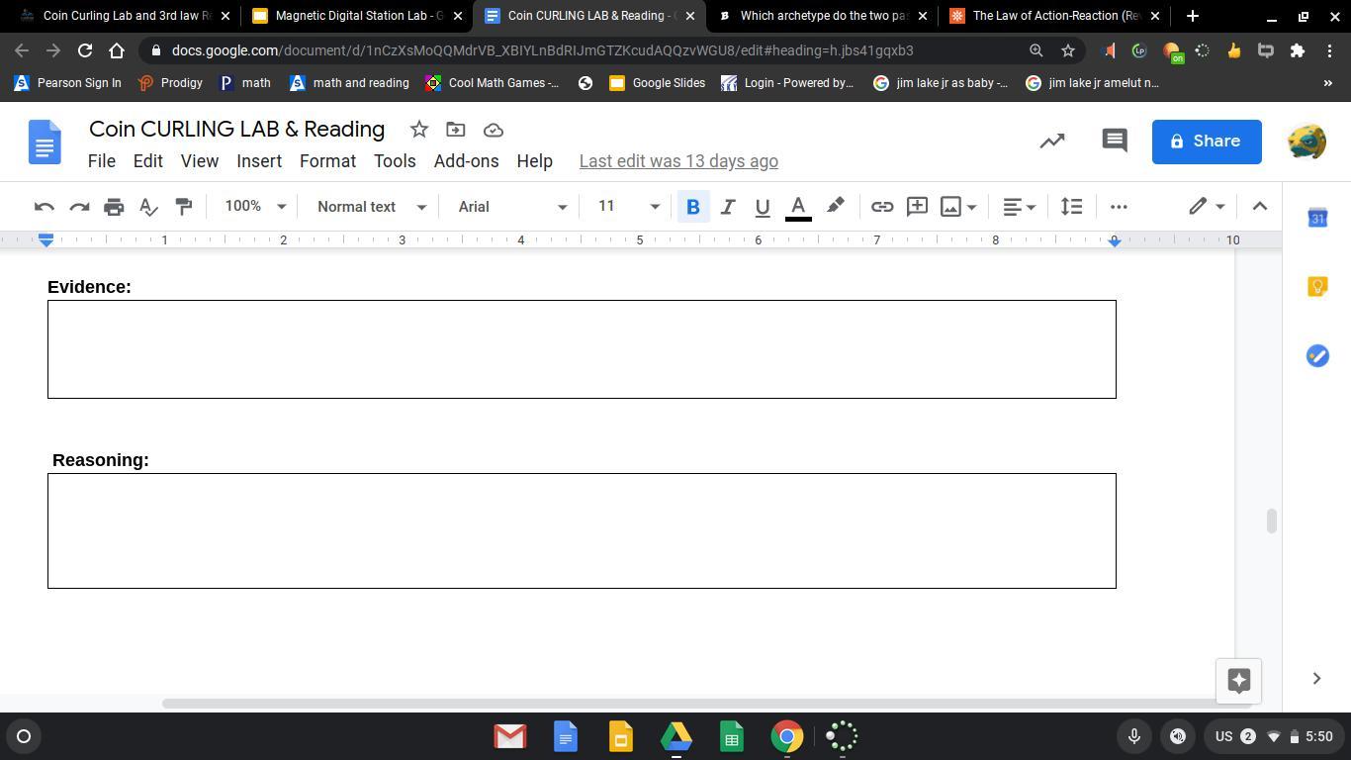Star the Coin CURLING LAB document
This screenshot has width=1351, height=760.
point(419,130)
